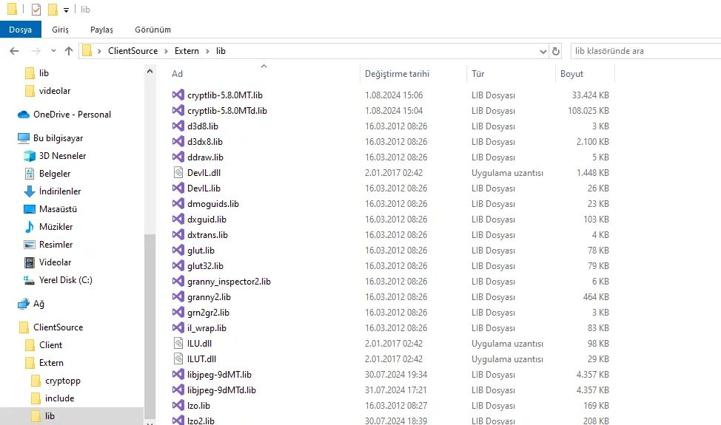This screenshot has width=721, height=425.
Task: Select libjpeg-9dMTd.lib file icon
Action: coord(178,390)
